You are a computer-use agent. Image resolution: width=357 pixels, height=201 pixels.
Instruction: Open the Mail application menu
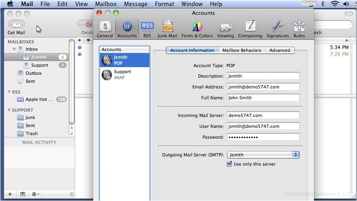pos(27,4)
